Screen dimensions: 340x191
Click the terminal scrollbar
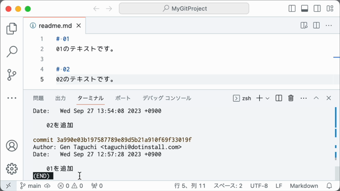point(337,143)
